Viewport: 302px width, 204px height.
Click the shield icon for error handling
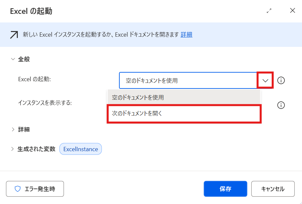[x=17, y=189]
